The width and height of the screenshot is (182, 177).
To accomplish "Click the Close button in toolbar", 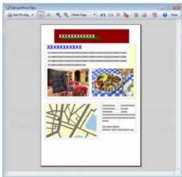I will pyautogui.click(x=174, y=15).
